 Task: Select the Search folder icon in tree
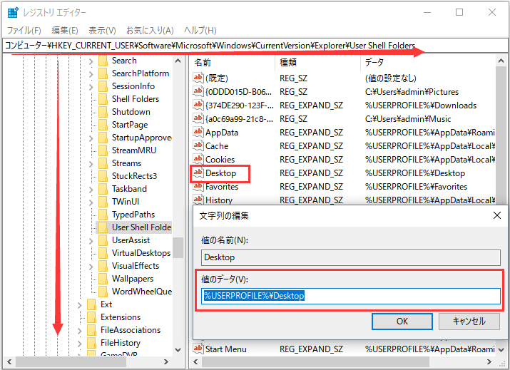(103, 61)
